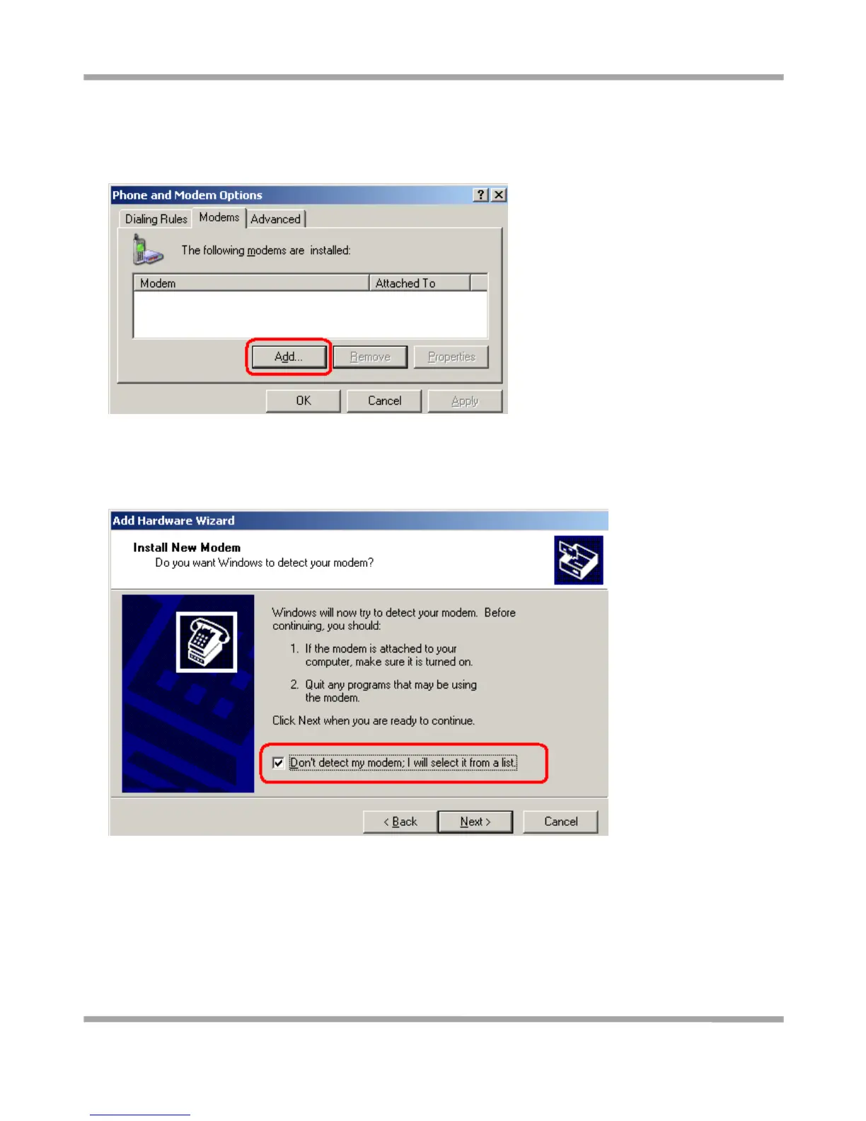Click the Apply button

(x=465, y=401)
